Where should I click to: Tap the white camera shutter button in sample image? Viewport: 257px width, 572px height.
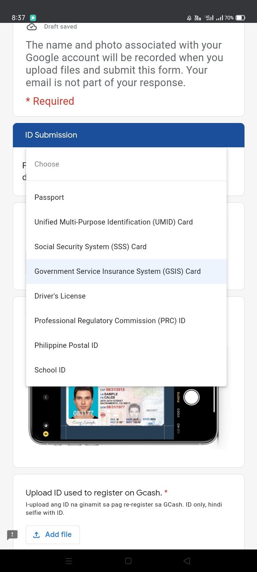tap(191, 397)
